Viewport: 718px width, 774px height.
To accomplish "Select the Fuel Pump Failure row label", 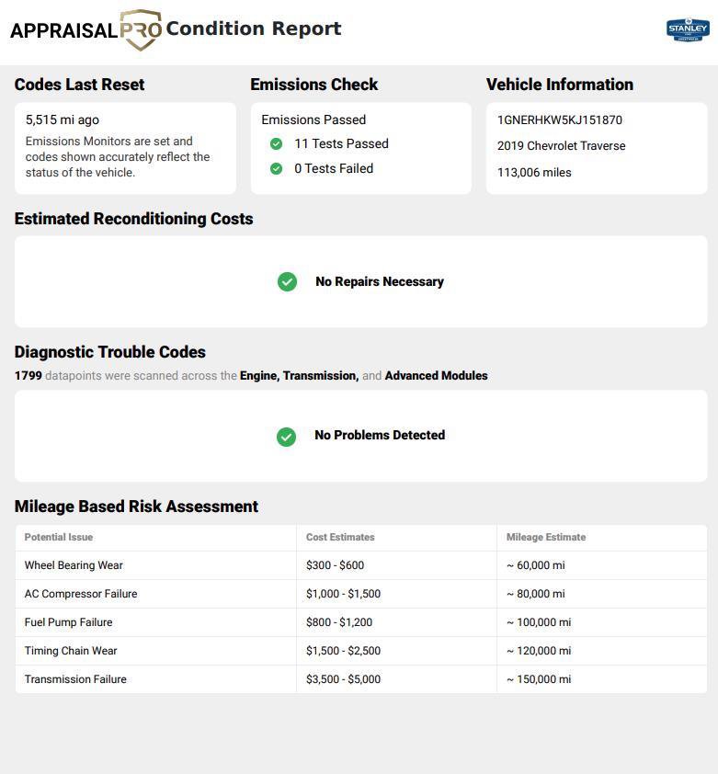I will point(69,622).
